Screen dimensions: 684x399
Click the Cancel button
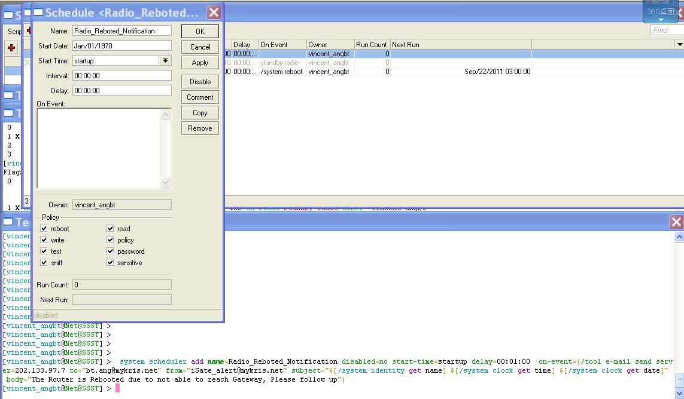click(x=200, y=47)
